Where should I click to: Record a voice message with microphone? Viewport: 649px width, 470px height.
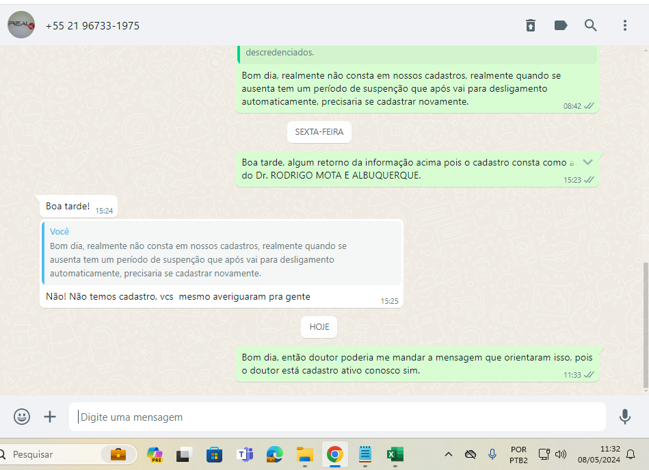[624, 417]
